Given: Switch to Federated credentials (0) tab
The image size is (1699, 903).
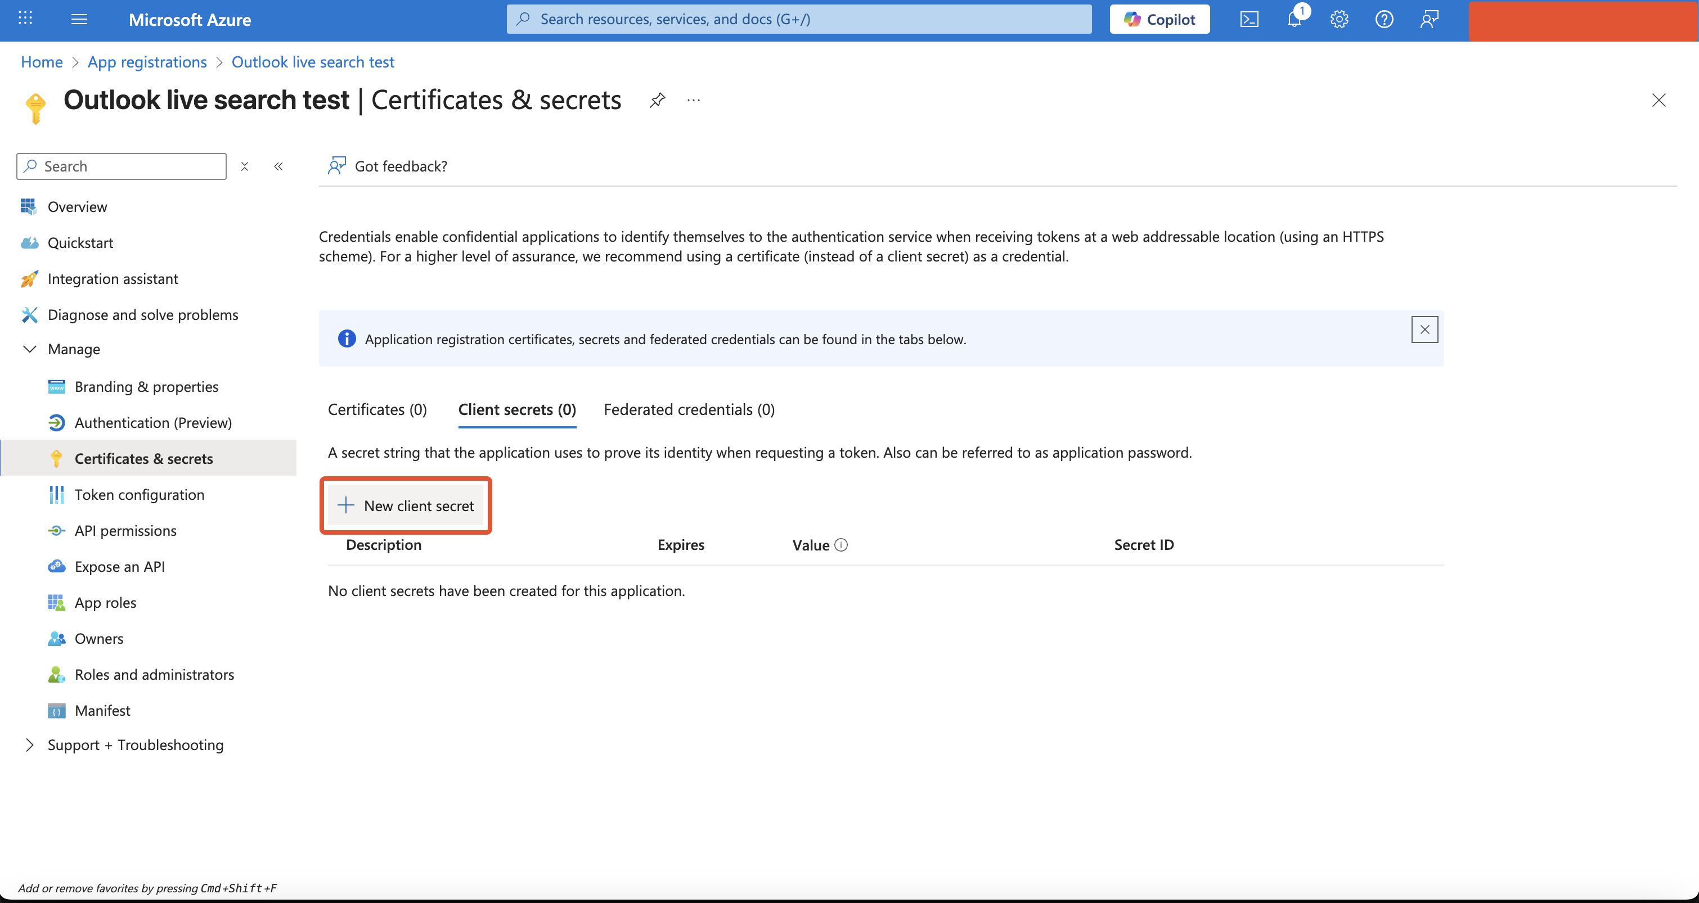Looking at the screenshot, I should (689, 409).
